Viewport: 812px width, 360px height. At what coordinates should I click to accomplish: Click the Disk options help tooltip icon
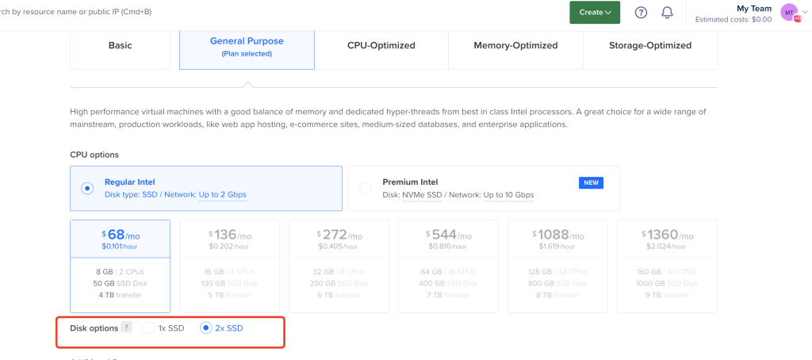(x=126, y=327)
